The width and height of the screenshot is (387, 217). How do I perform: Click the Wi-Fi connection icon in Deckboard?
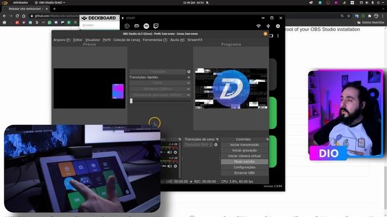[x=258, y=26]
